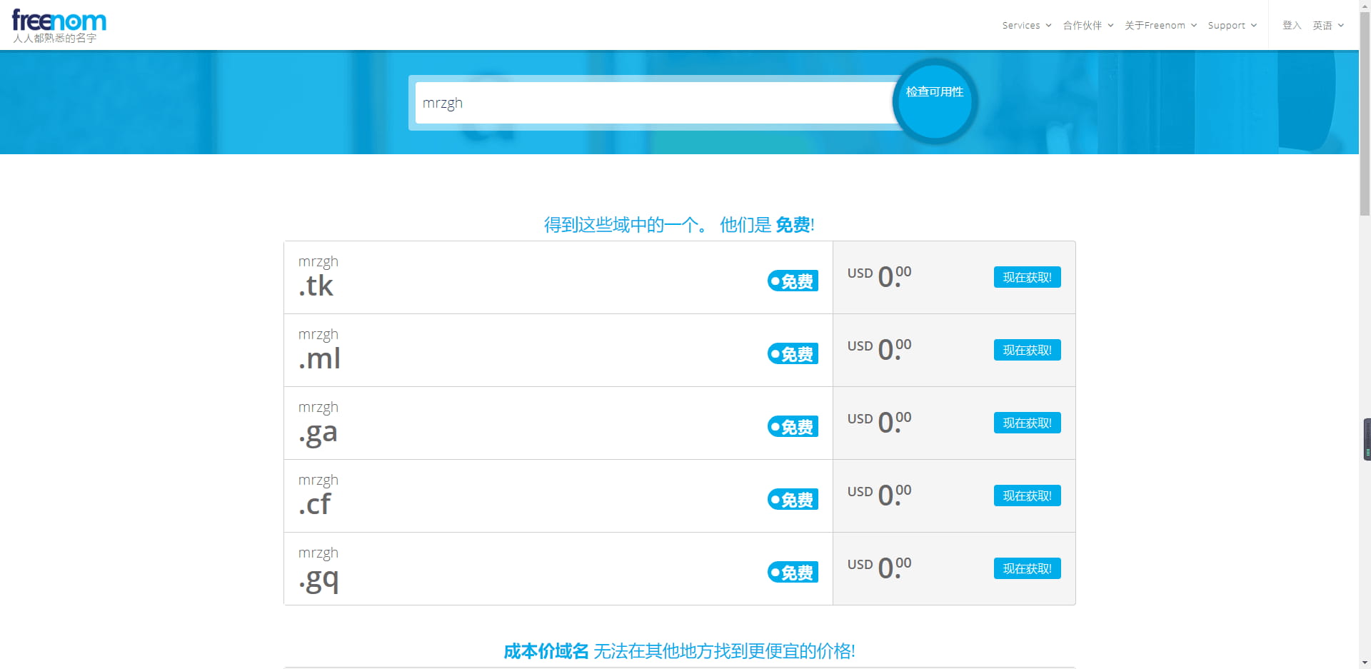Click the free badge for mrzgh.gq

pos(793,573)
